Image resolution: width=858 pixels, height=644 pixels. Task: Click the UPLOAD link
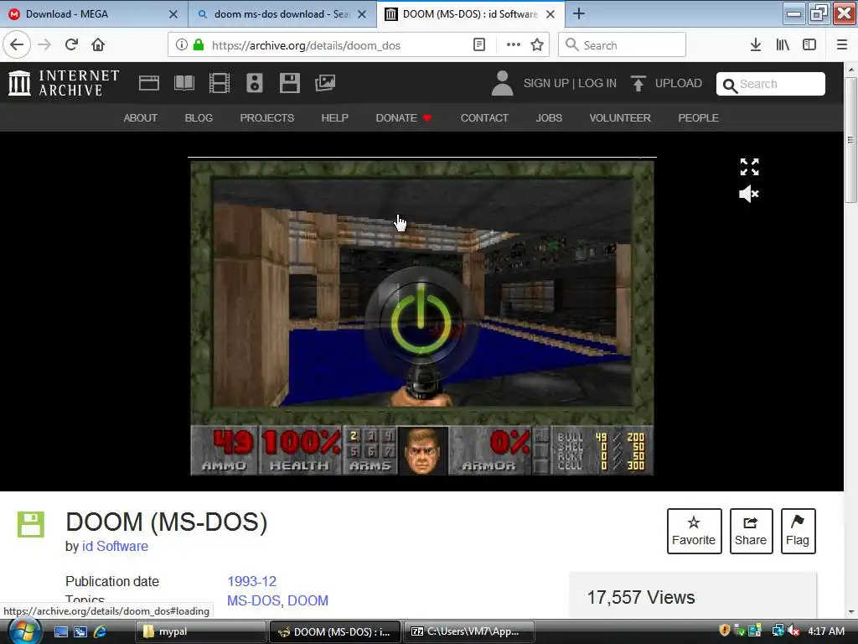click(x=679, y=83)
